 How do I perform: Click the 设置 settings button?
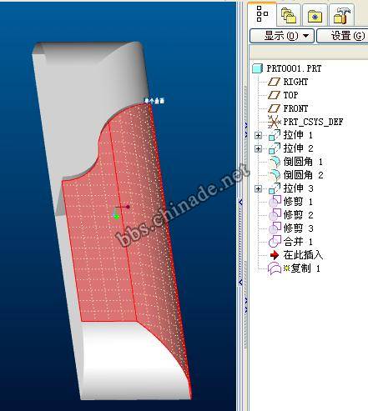(343, 36)
